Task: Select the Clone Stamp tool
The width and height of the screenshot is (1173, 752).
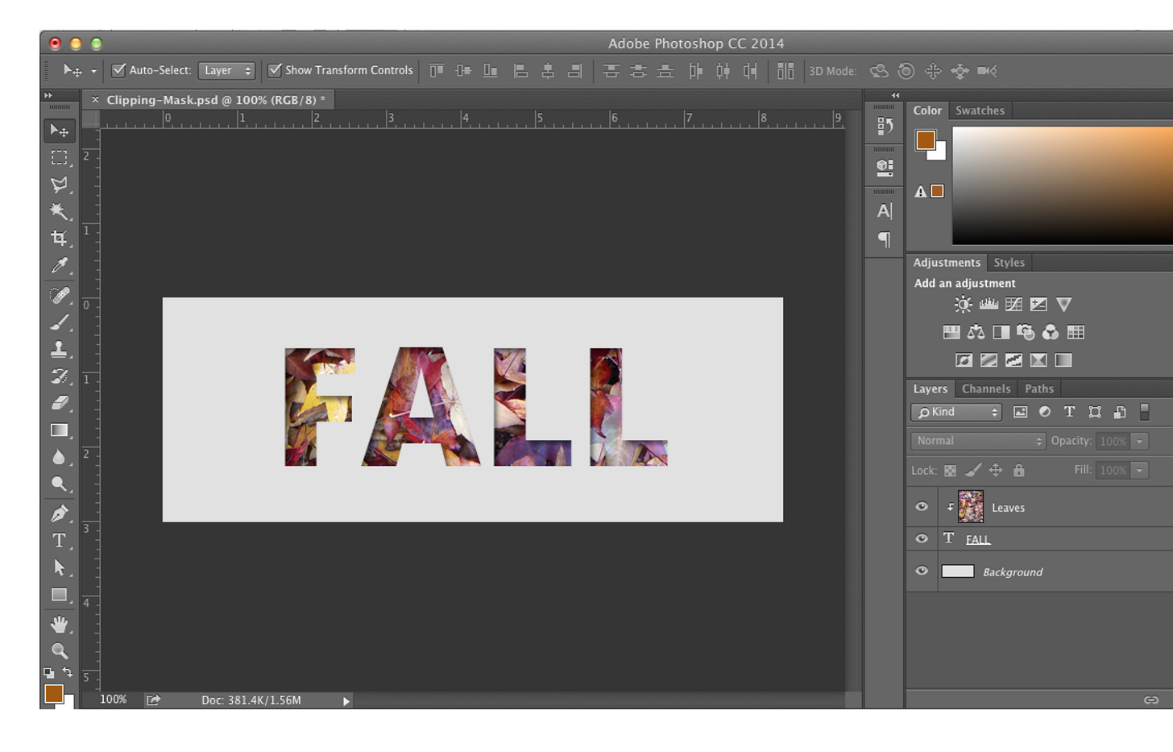Action: pos(59,349)
